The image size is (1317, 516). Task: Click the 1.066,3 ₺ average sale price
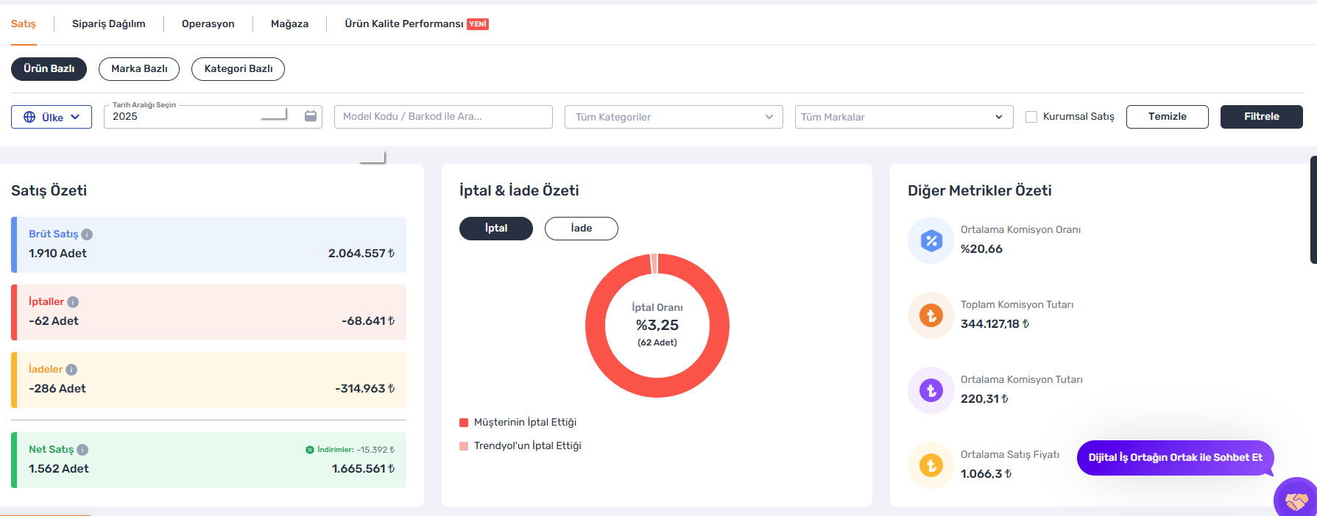(986, 474)
